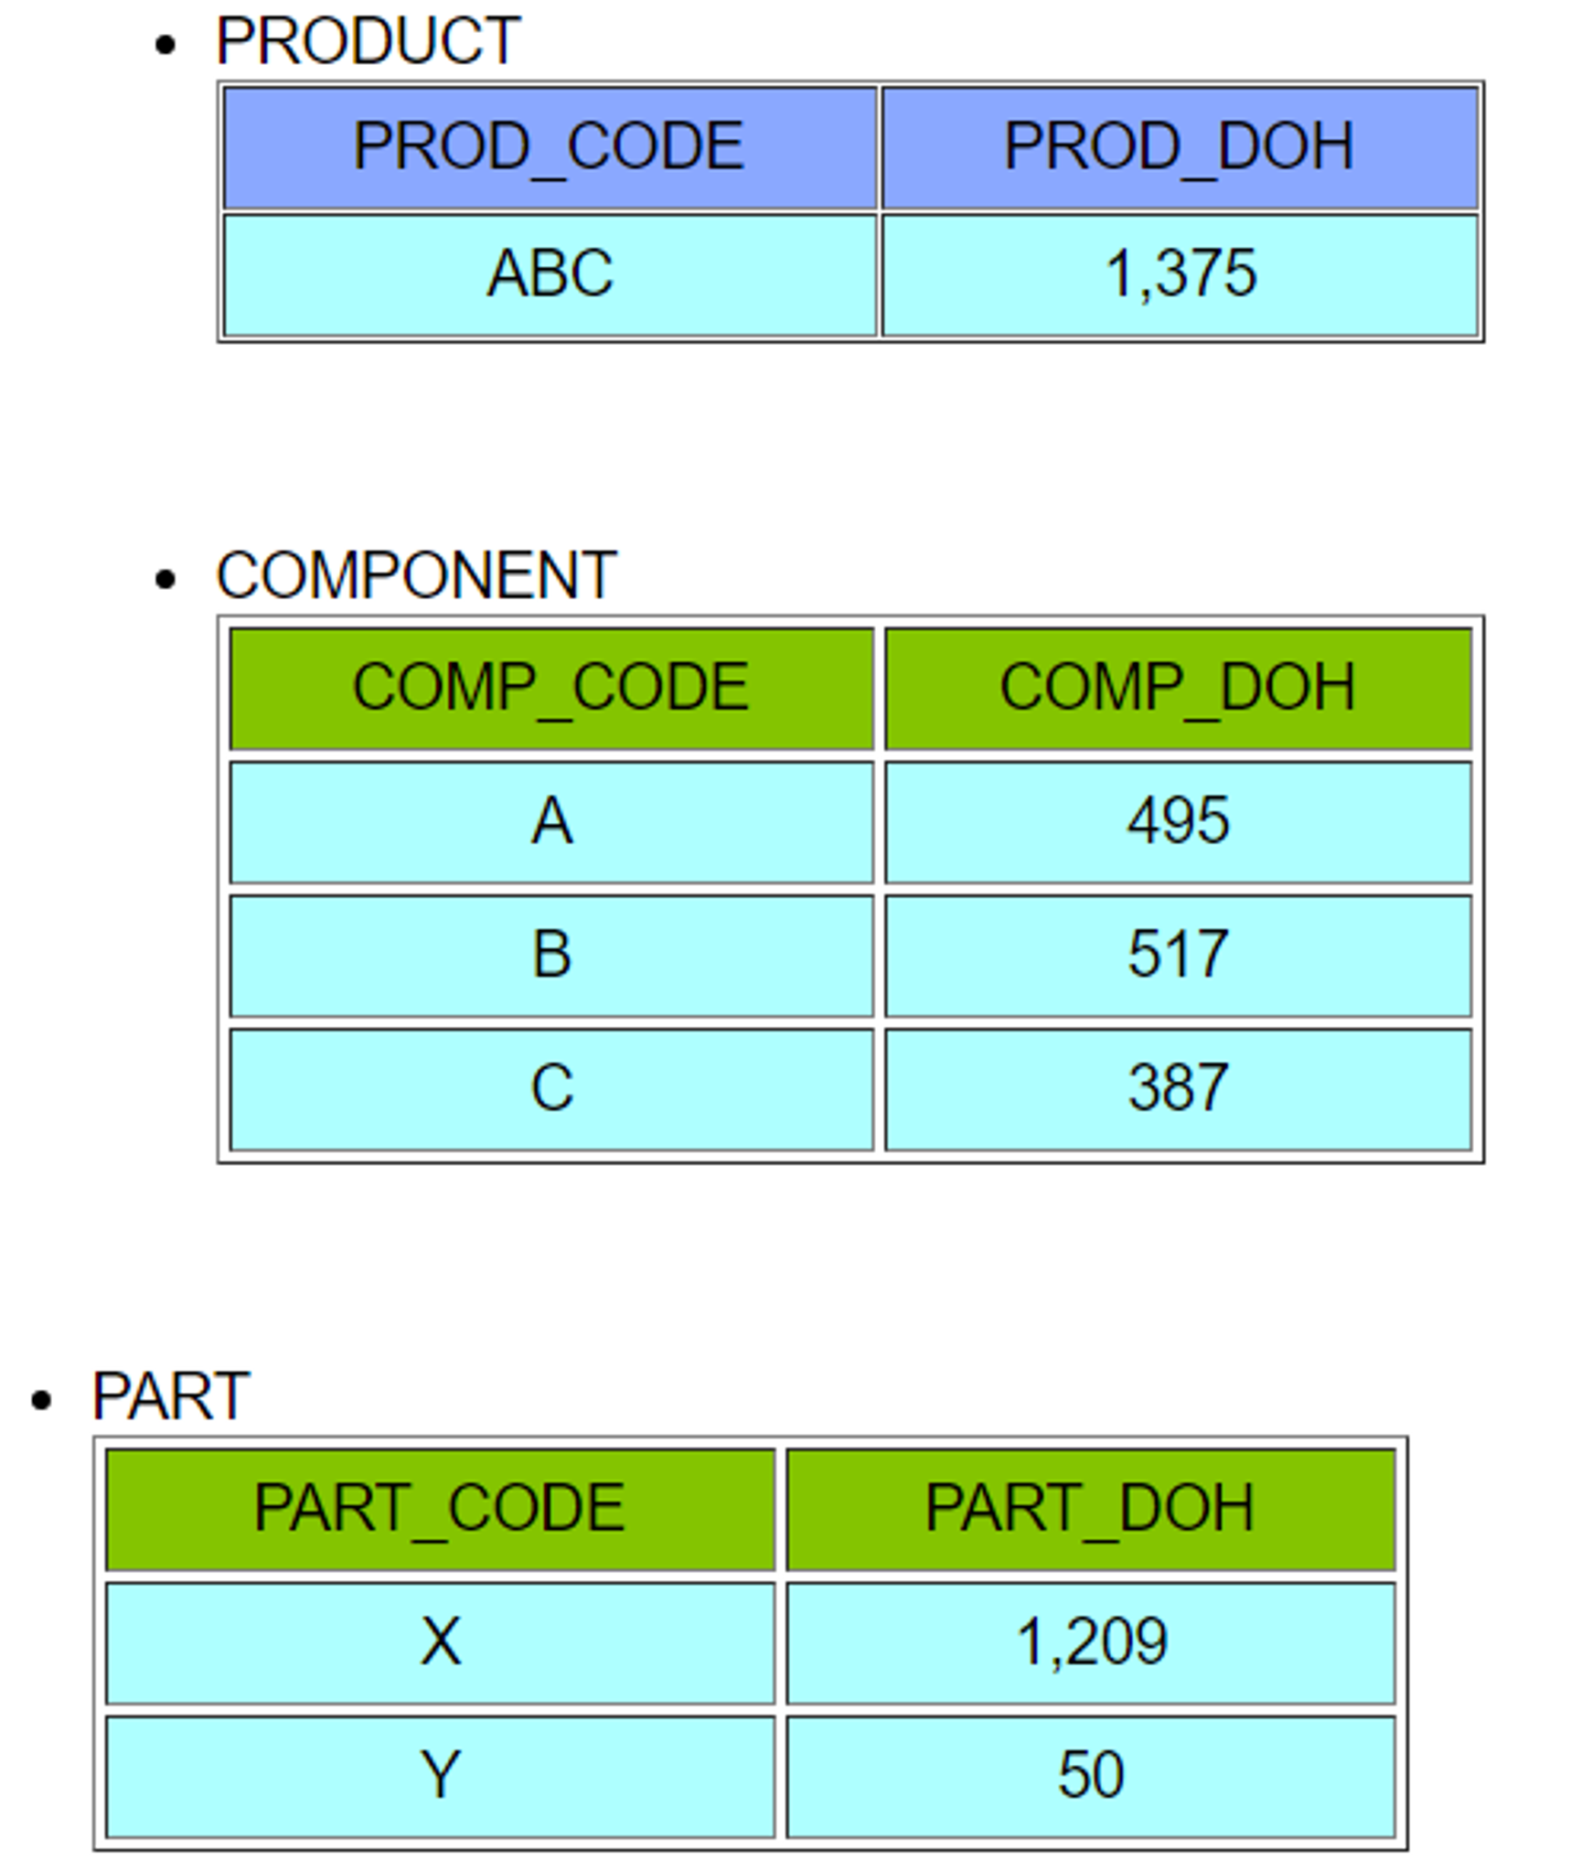This screenshot has height=1871, width=1581.
Task: Click component code A cell
Action: click(551, 822)
